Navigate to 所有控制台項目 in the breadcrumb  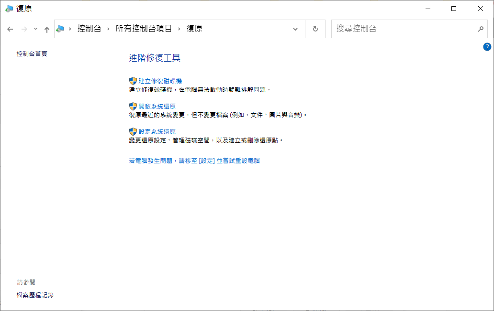tap(144, 29)
